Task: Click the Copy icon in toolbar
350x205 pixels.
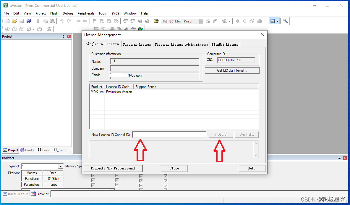Action: click(45, 21)
